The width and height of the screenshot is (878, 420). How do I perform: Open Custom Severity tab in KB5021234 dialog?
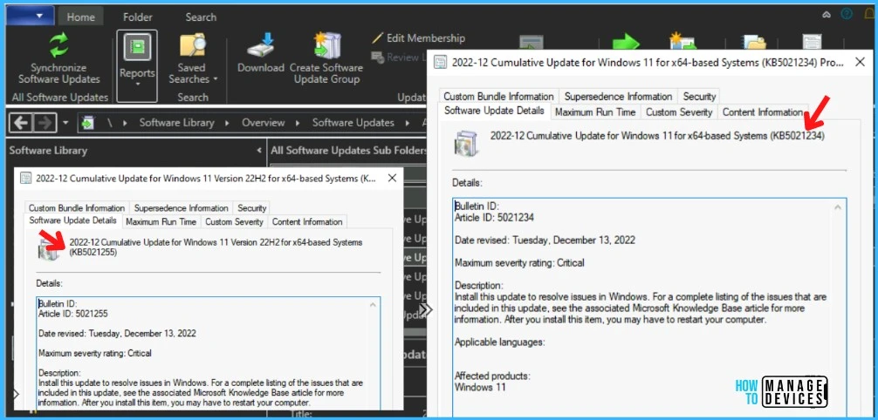coord(679,112)
